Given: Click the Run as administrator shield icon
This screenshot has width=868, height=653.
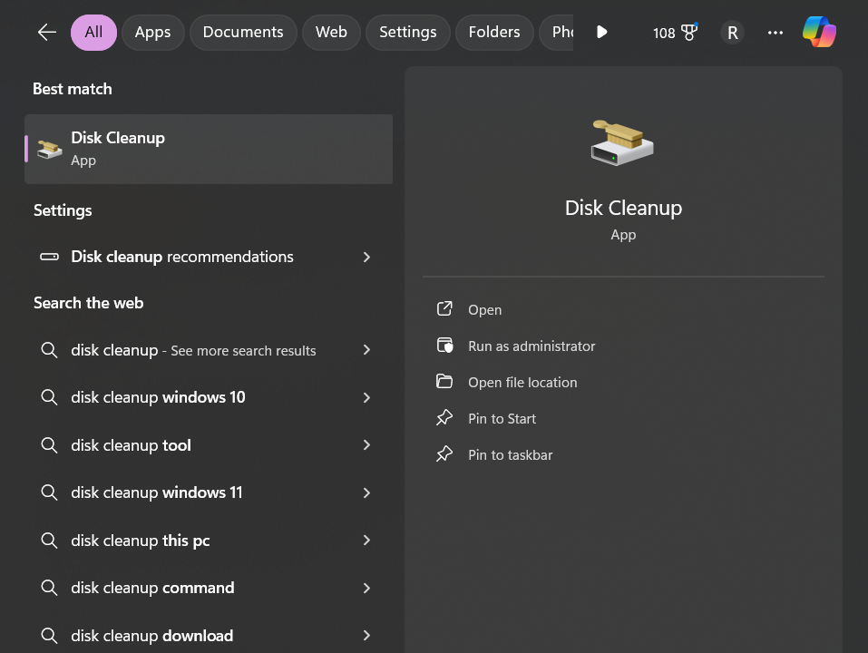Looking at the screenshot, I should [444, 346].
